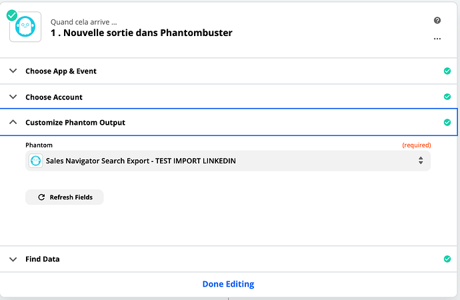
Task: Open the three-dot more options menu
Action: coord(437,39)
